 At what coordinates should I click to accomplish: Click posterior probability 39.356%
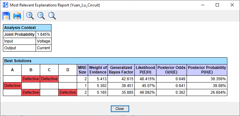click(x=207, y=79)
